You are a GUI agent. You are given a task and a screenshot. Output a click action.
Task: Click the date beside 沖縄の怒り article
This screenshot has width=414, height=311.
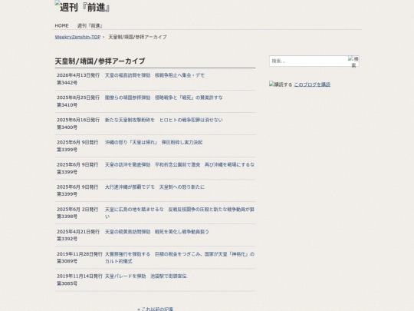pos(77,142)
